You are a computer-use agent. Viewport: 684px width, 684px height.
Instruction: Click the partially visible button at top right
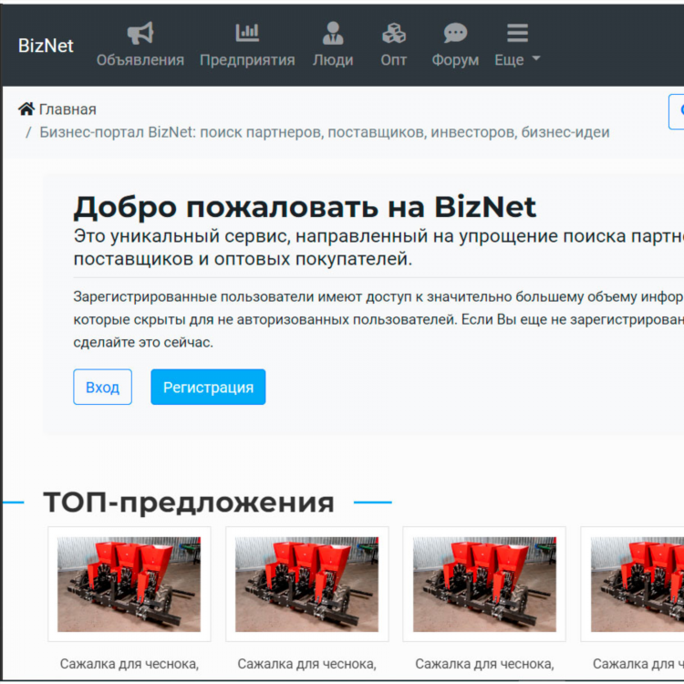pos(677,111)
